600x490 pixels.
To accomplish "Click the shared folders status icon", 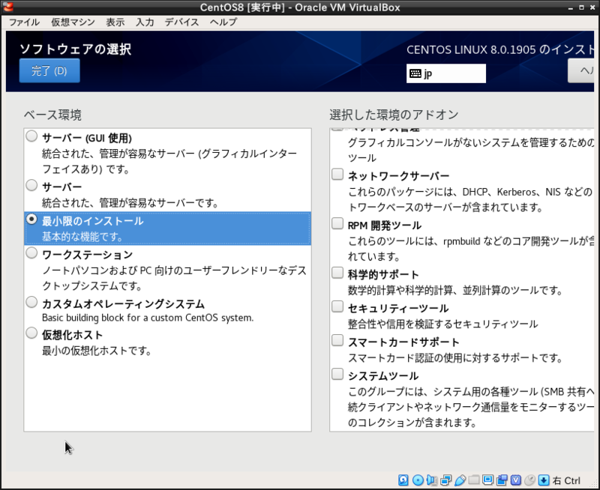I will pos(474,480).
